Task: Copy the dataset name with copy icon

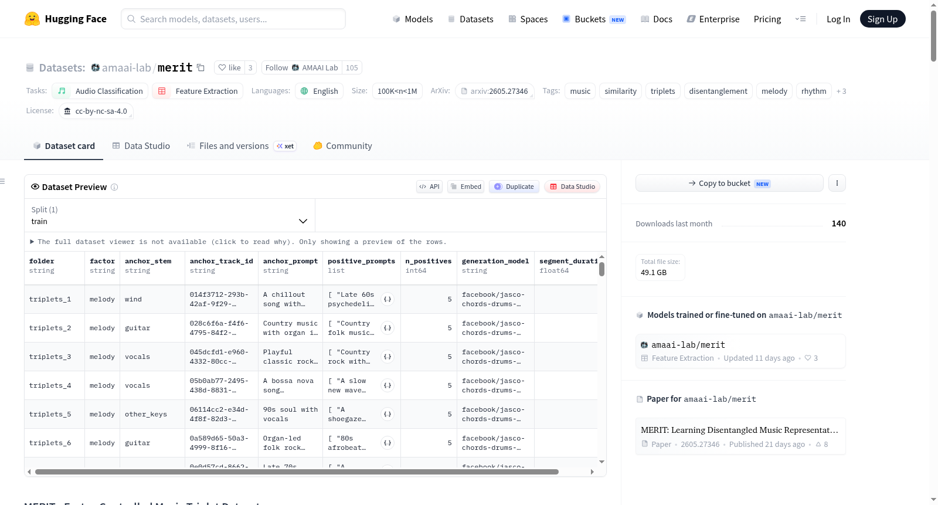Action: pos(200,67)
